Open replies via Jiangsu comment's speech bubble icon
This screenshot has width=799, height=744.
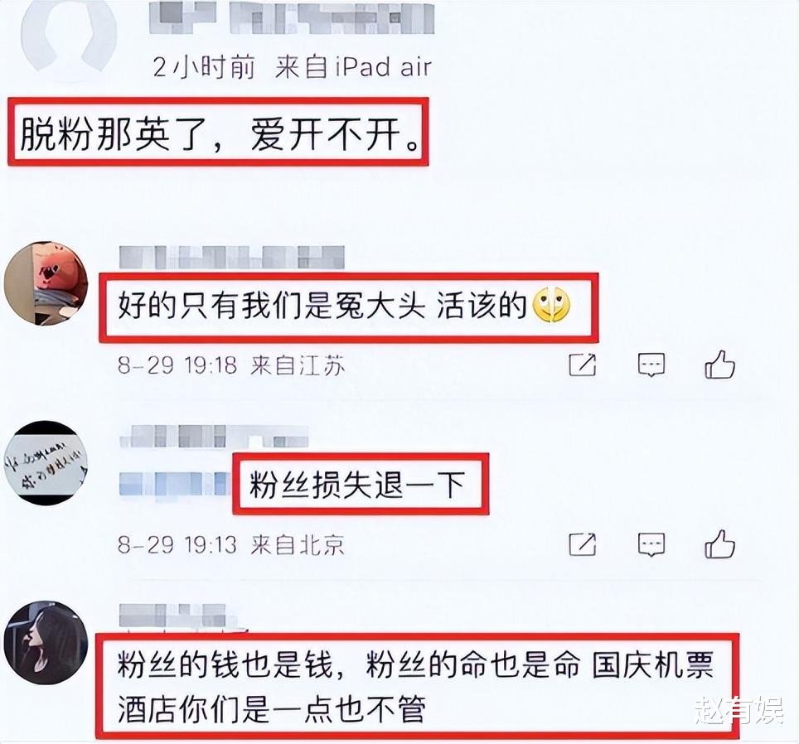(x=651, y=365)
